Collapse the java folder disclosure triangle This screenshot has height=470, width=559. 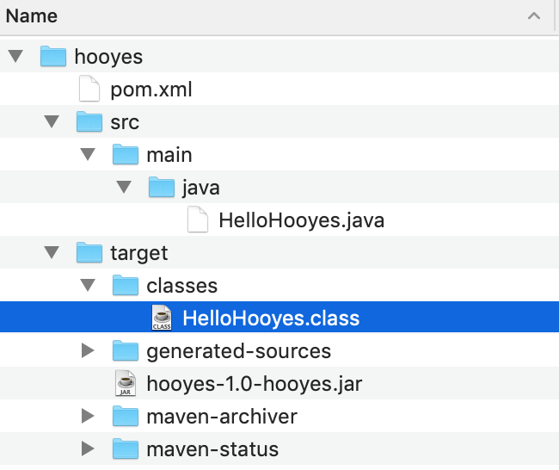point(123,189)
